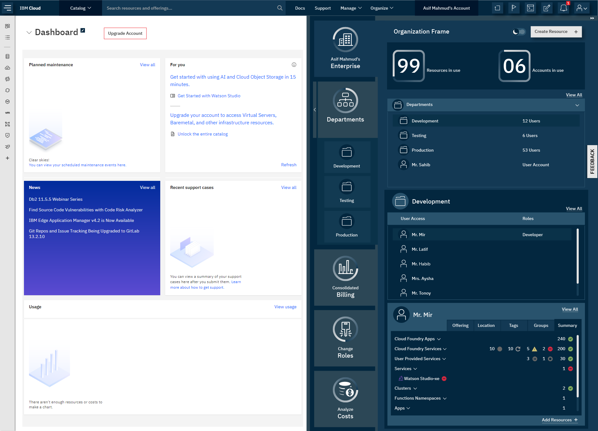598x431 pixels.
Task: Expand the Catalog dropdown
Action: coord(81,8)
